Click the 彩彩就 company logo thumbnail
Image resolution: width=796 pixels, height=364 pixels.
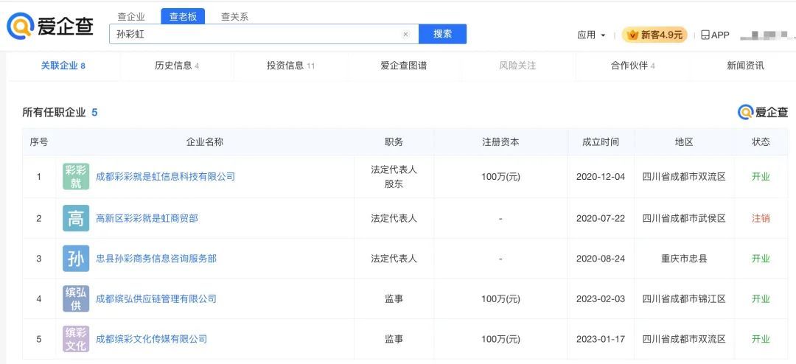point(76,177)
